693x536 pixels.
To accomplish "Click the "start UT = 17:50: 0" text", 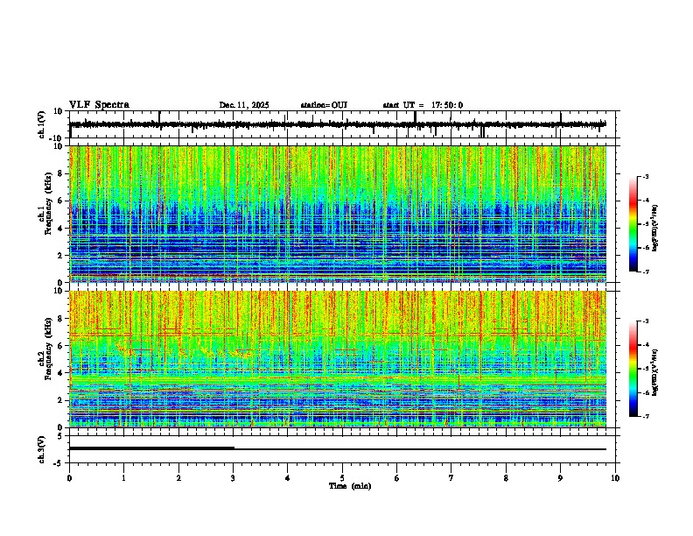I will click(423, 105).
